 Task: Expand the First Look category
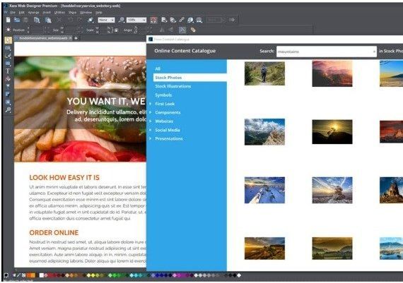click(151, 104)
